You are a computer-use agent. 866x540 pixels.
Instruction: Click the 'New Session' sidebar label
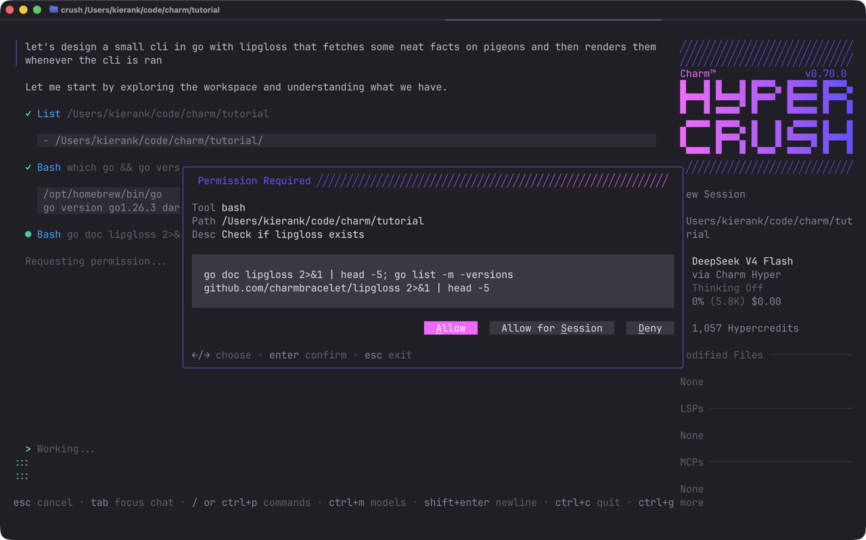pos(715,194)
